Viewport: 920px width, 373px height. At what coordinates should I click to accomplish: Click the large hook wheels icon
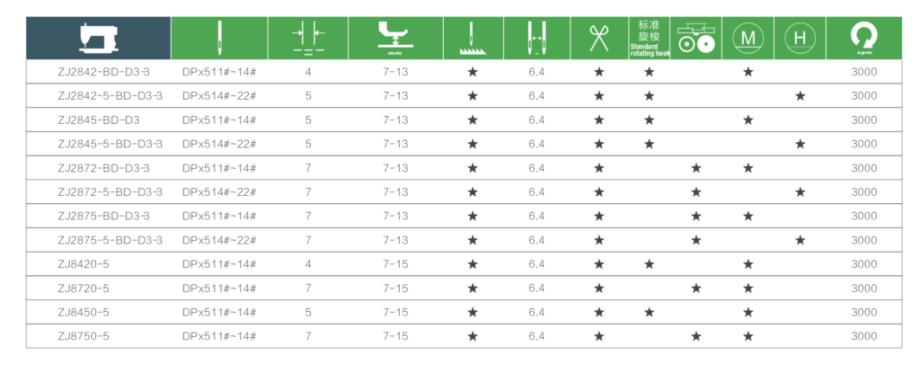(696, 38)
